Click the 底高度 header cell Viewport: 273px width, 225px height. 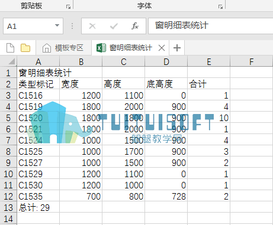pos(166,84)
